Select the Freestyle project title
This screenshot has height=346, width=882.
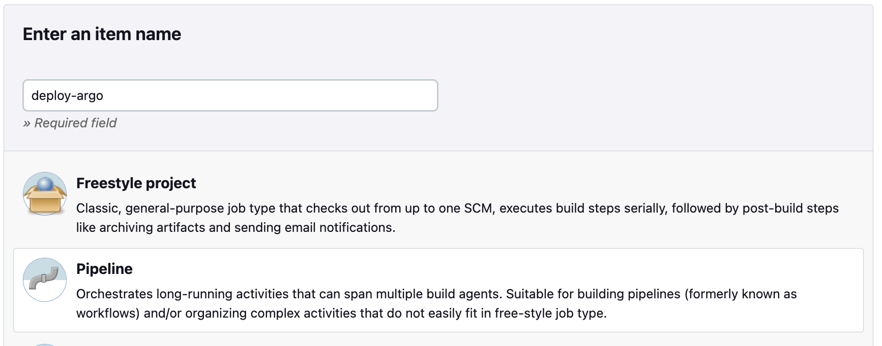click(x=136, y=183)
